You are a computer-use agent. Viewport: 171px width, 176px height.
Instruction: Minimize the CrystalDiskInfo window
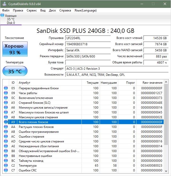click(x=142, y=4)
